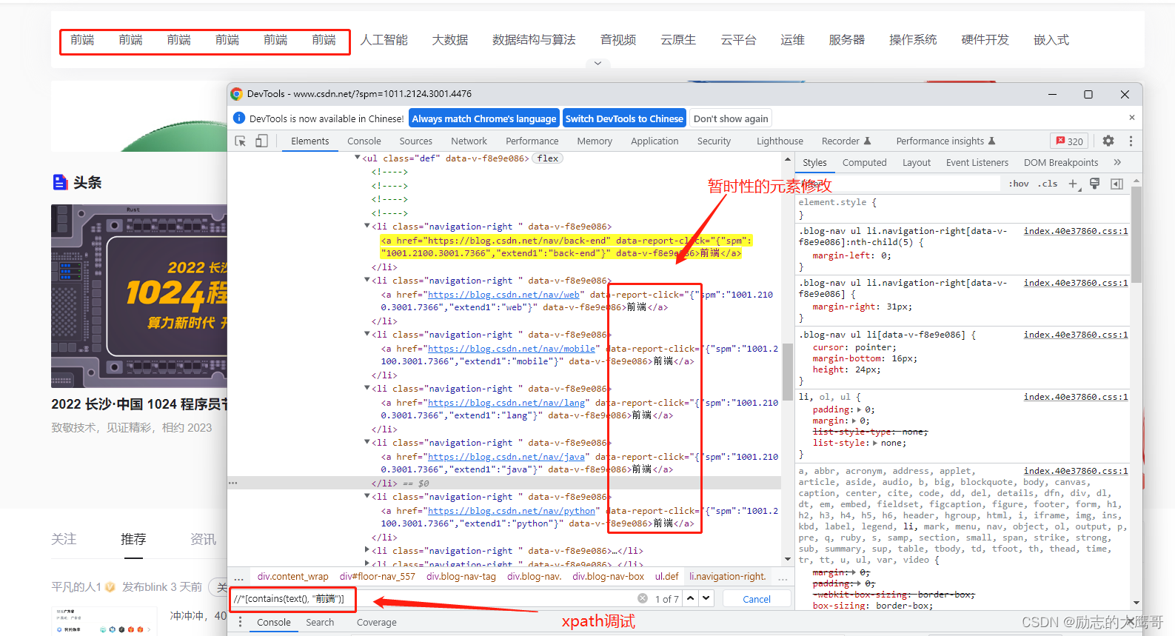Switch to the Layout sidebar tab
Image resolution: width=1175 pixels, height=636 pixels.
coord(917,162)
